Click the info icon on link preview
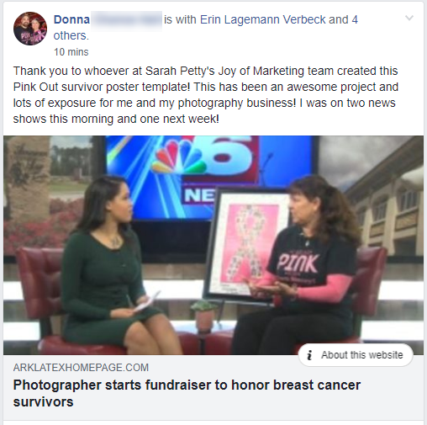Image resolution: width=427 pixels, height=425 pixels. pos(309,355)
